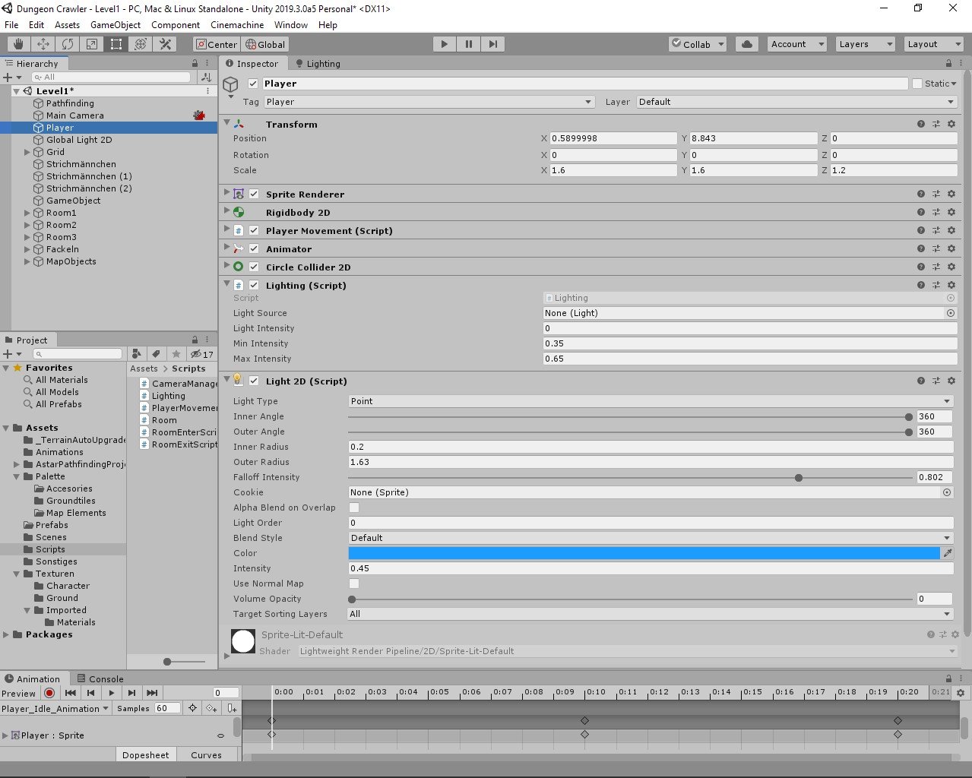This screenshot has height=778, width=972.
Task: Pick color with the eyedropper icon
Action: coord(947,553)
